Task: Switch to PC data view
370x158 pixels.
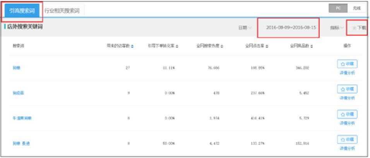Action: 338,8
